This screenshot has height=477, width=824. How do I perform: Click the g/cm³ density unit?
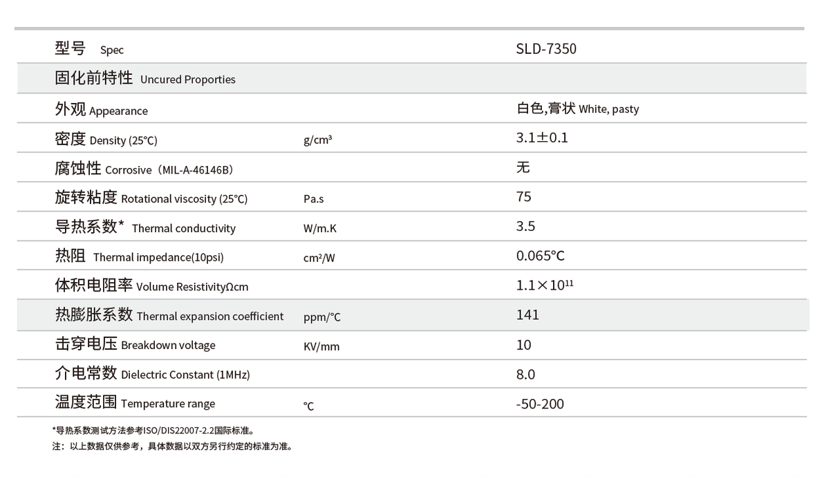coord(317,140)
